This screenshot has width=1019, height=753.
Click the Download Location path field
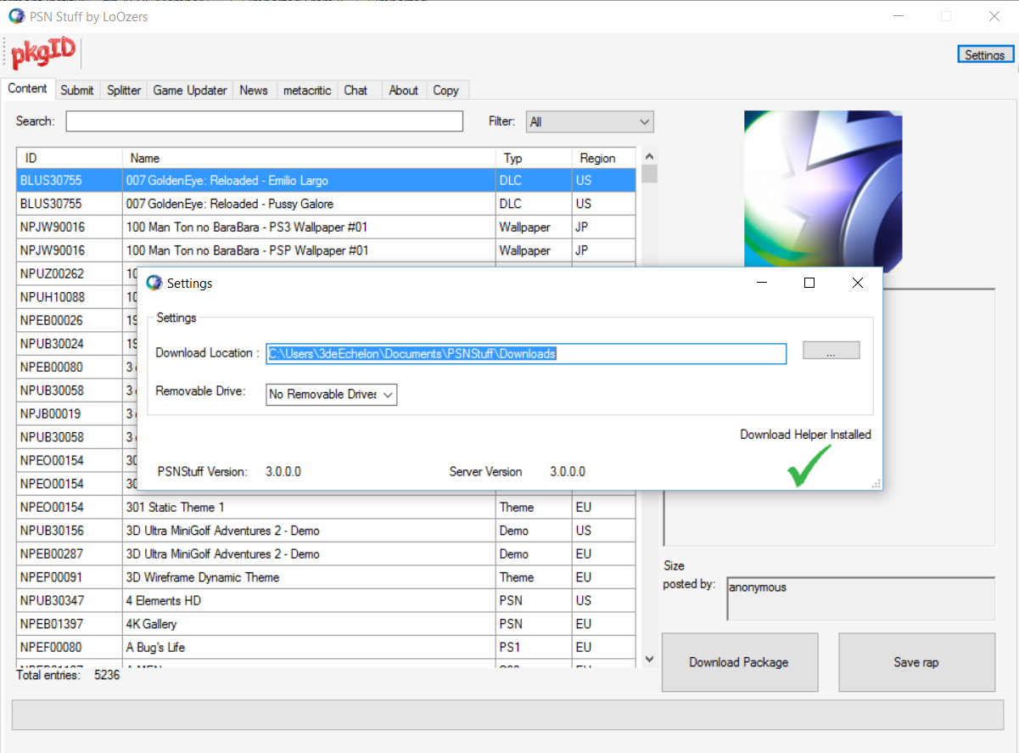click(x=526, y=354)
